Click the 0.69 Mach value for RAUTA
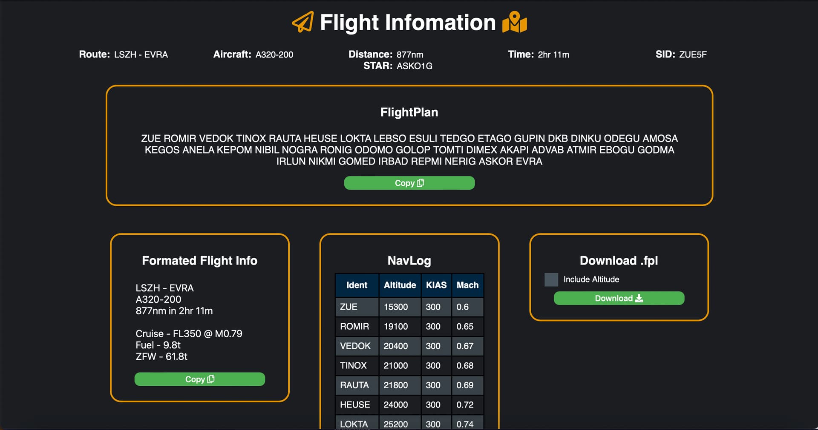Viewport: 818px width, 430px height. pos(465,385)
